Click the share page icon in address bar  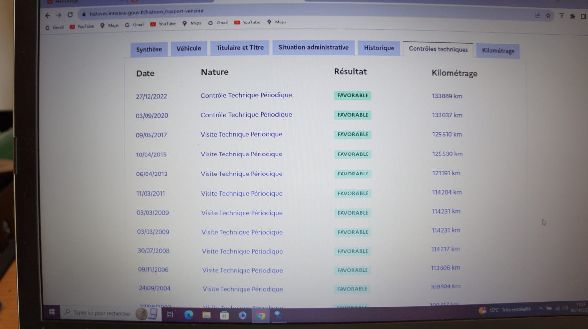pos(538,16)
